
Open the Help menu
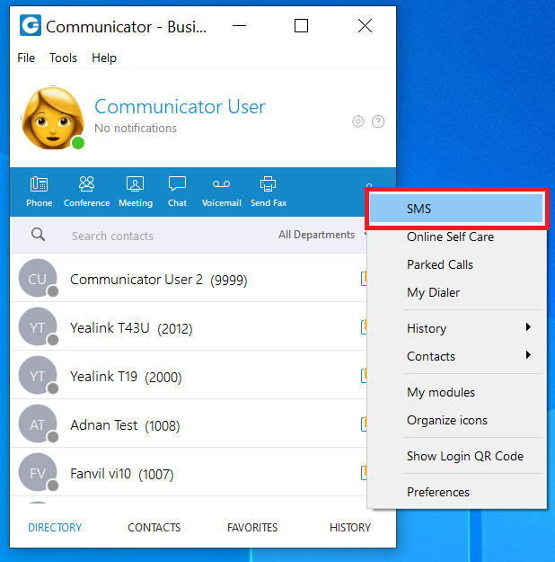[x=104, y=58]
